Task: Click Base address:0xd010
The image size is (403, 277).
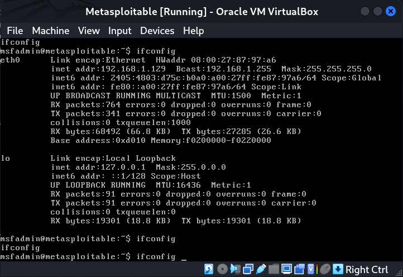Action: tap(98, 140)
